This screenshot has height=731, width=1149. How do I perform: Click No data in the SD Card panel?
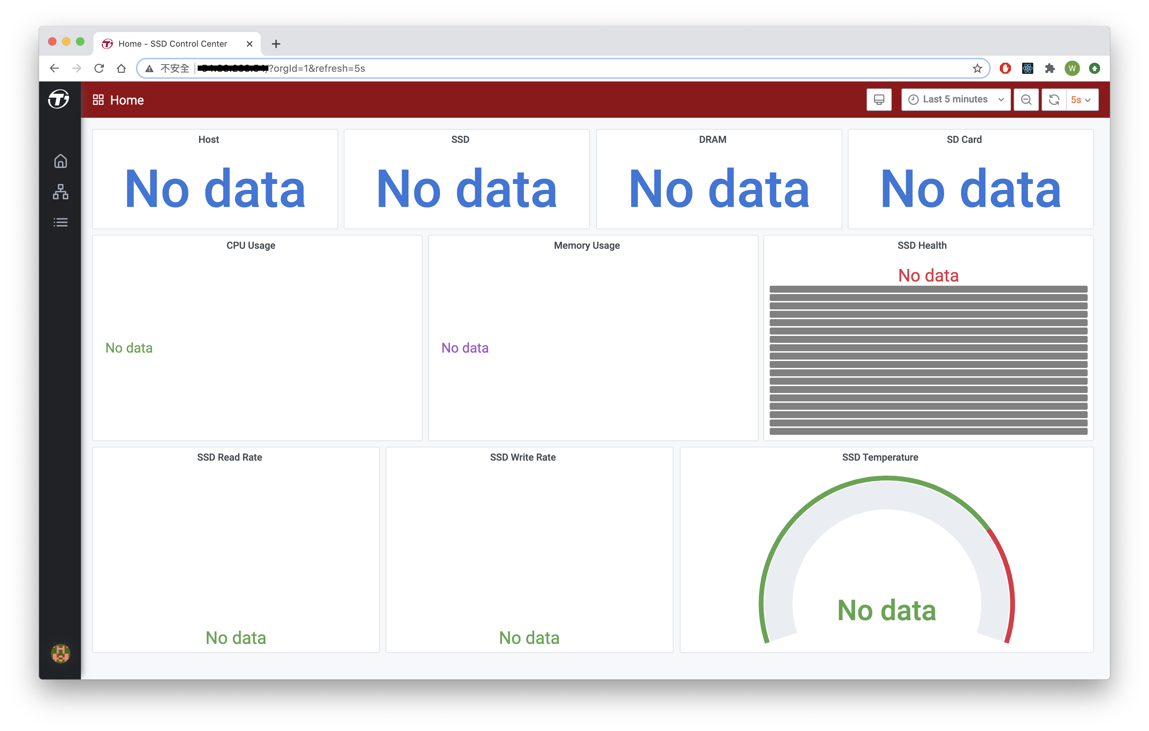tap(971, 189)
